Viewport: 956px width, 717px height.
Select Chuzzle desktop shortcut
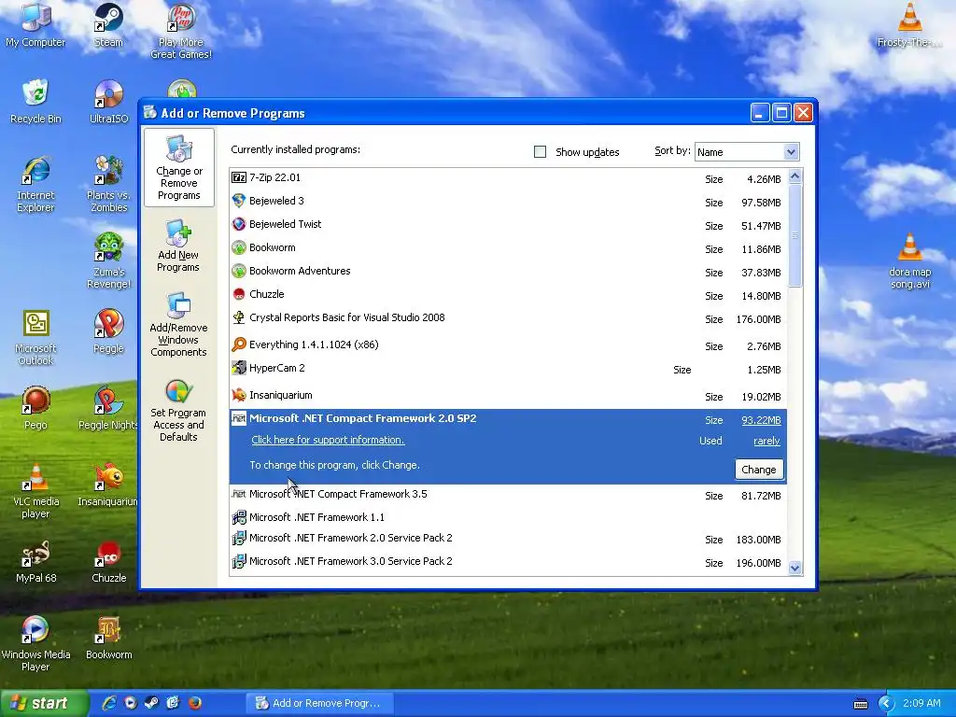pyautogui.click(x=108, y=561)
